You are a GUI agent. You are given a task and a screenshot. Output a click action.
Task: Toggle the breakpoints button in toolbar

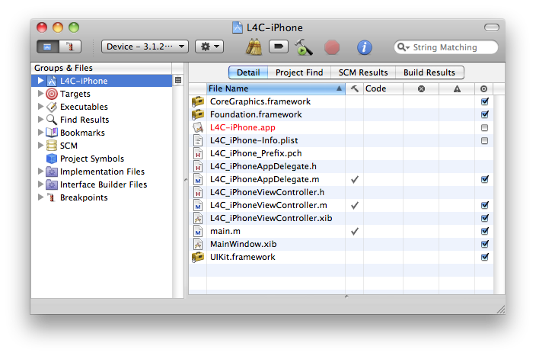pos(279,47)
